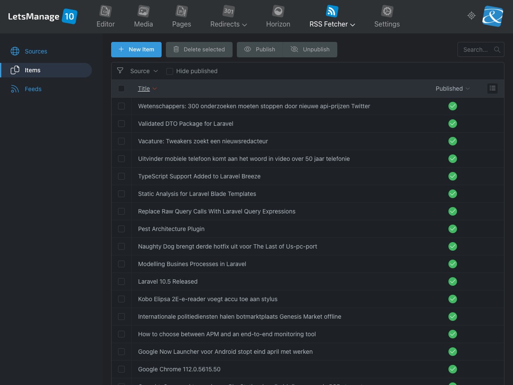Image resolution: width=513 pixels, height=385 pixels.
Task: Click the Items pages icon in sidebar
Action: pyautogui.click(x=15, y=70)
